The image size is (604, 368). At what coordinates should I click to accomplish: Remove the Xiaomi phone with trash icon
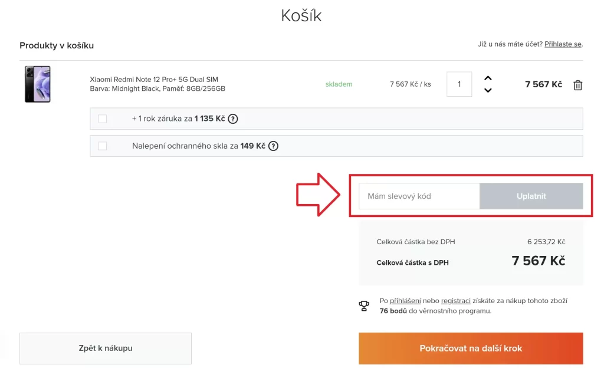577,85
